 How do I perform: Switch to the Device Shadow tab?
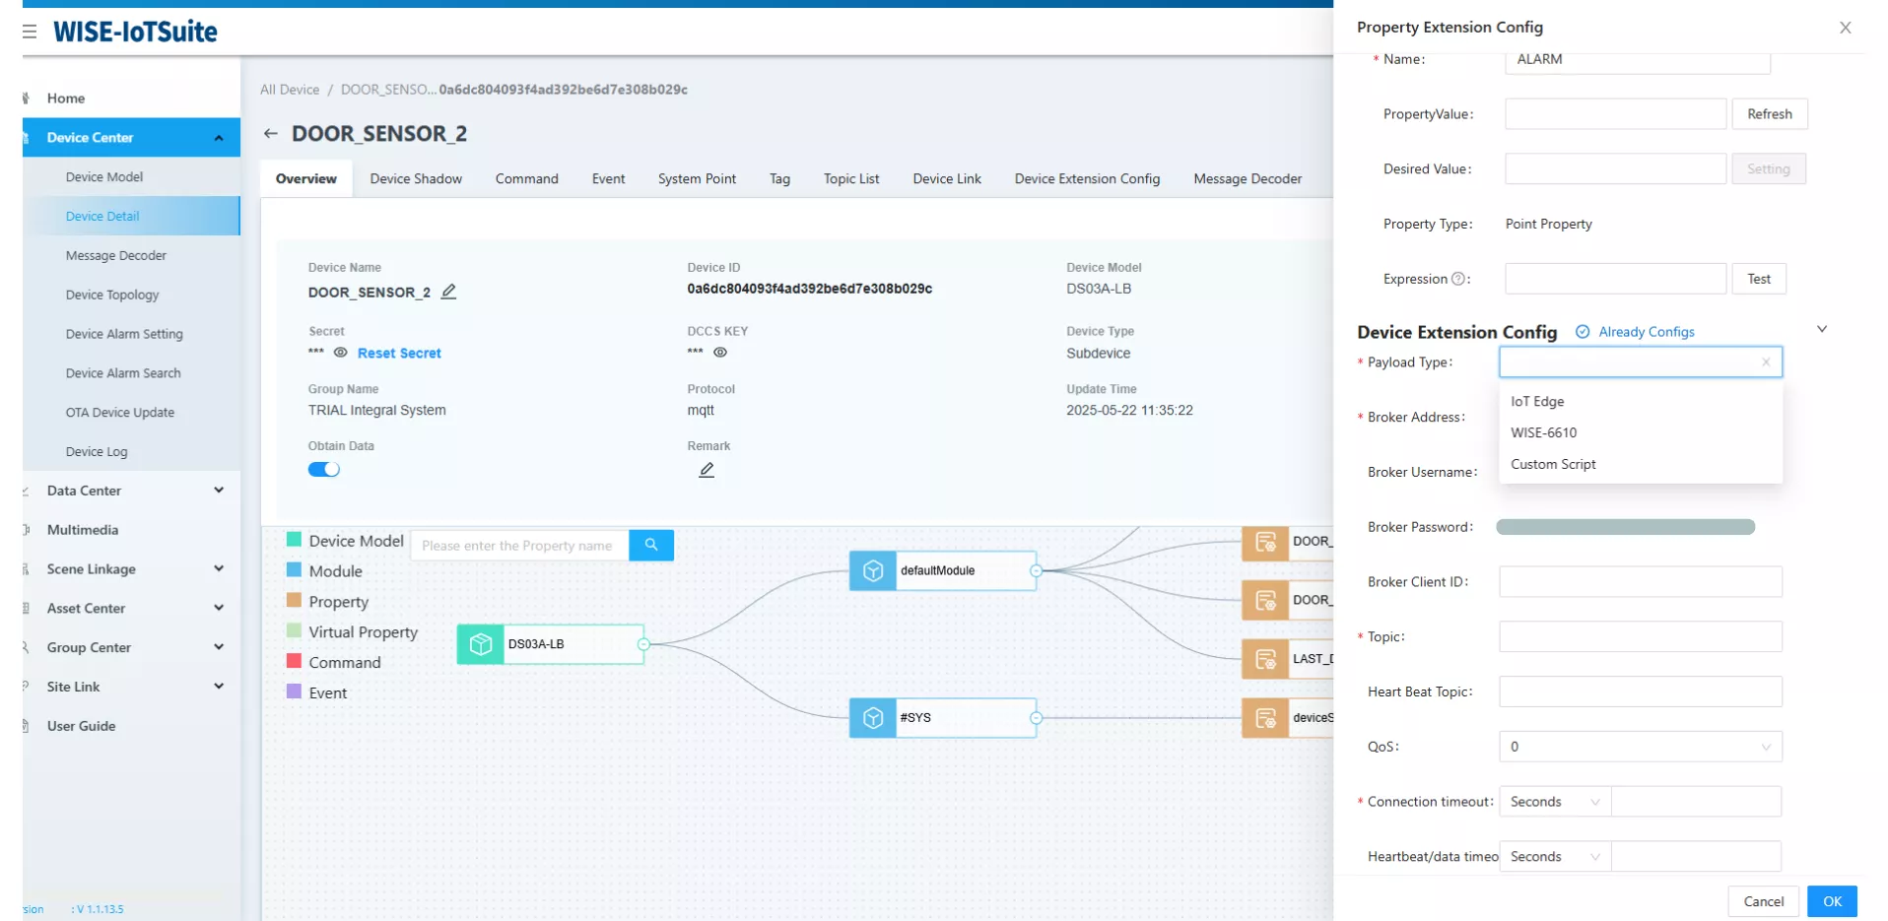click(416, 178)
